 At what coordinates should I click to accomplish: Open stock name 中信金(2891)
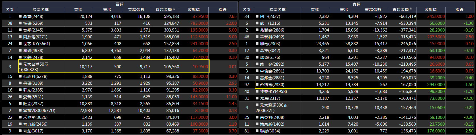click(272, 71)
